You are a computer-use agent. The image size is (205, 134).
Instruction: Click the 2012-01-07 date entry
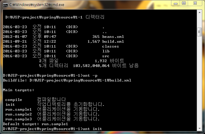[x=15, y=37]
